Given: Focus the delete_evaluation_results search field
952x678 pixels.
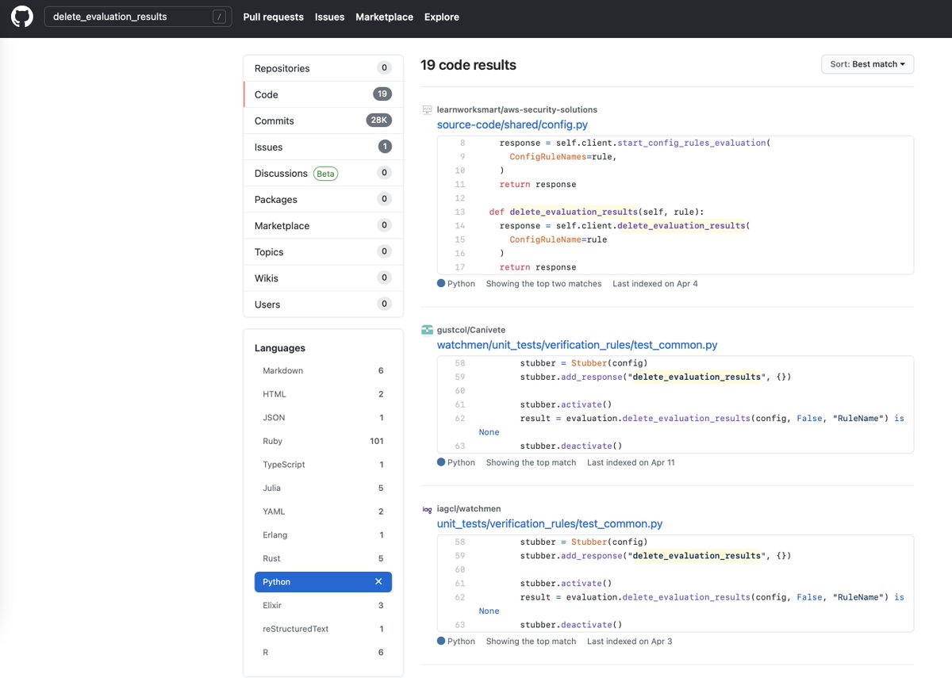Looking at the screenshot, I should [138, 17].
